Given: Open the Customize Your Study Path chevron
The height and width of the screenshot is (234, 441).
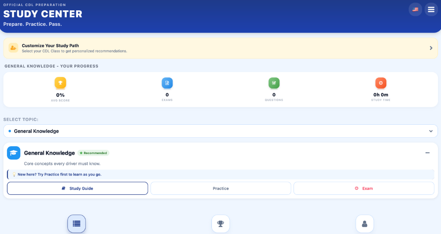Looking at the screenshot, I should click(x=431, y=48).
